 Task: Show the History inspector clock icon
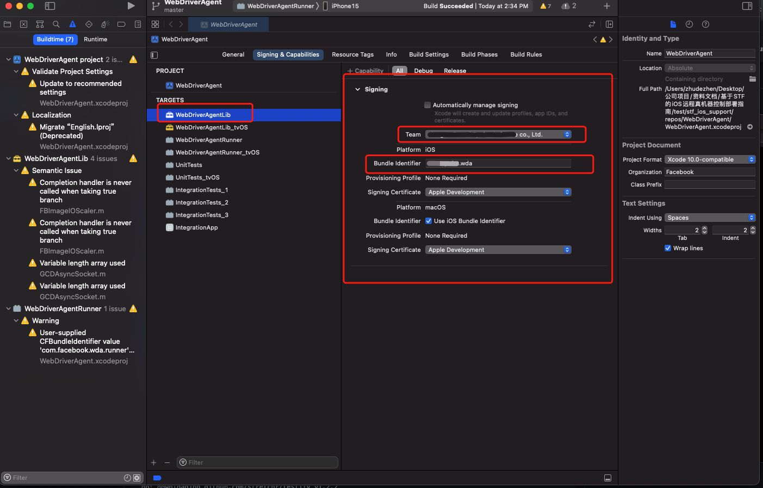689,24
